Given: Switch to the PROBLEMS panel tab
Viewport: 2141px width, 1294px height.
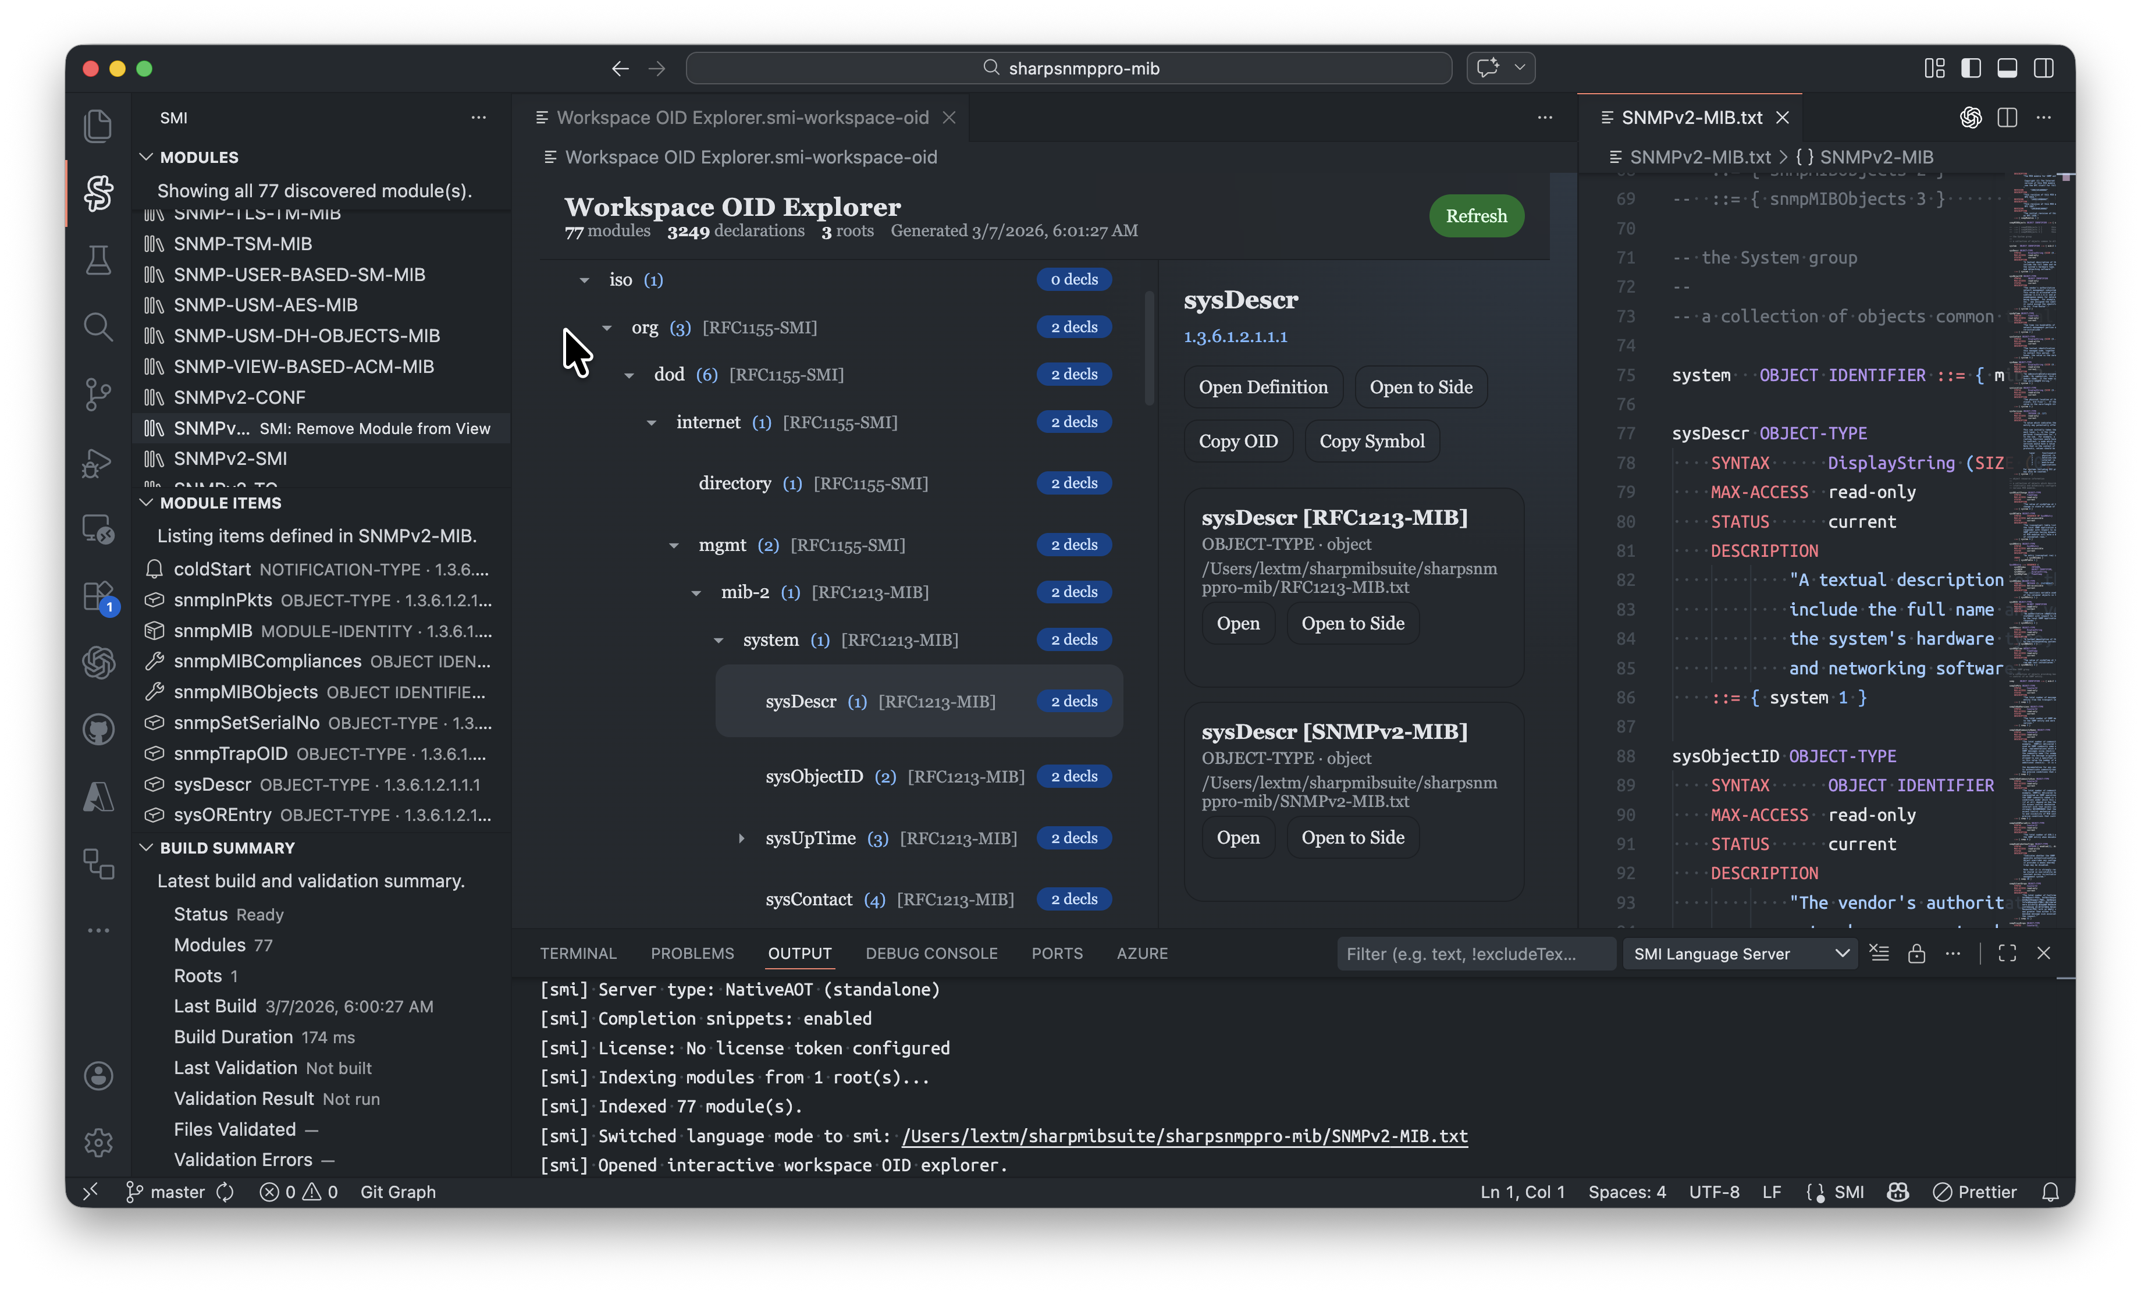Looking at the screenshot, I should [x=692, y=954].
